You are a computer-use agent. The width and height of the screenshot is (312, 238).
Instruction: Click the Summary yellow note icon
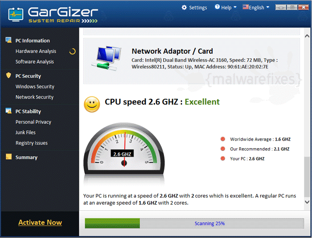click(x=8, y=157)
